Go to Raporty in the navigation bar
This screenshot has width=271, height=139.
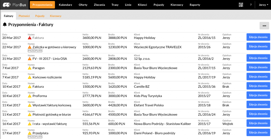tap(195, 5)
